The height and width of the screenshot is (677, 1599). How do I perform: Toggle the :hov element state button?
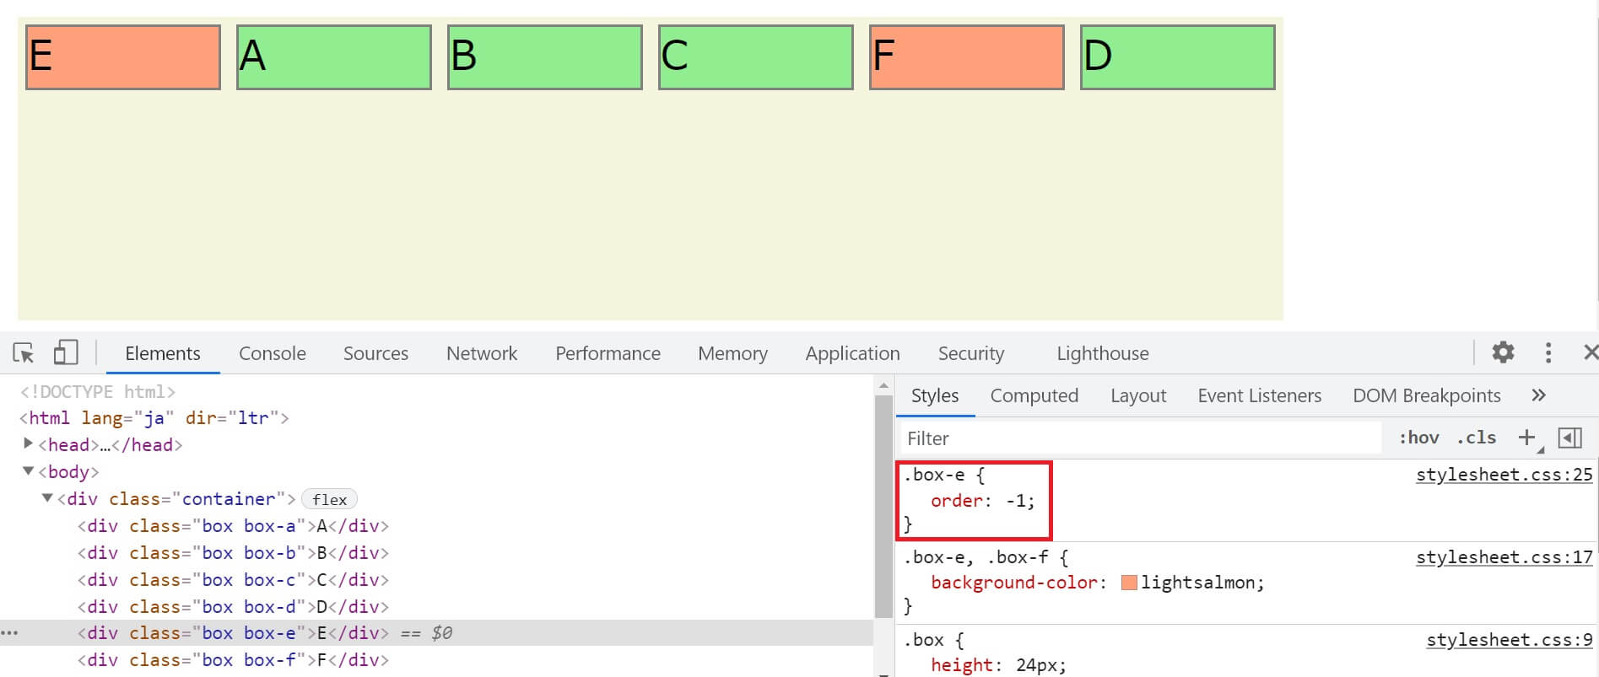click(1418, 438)
